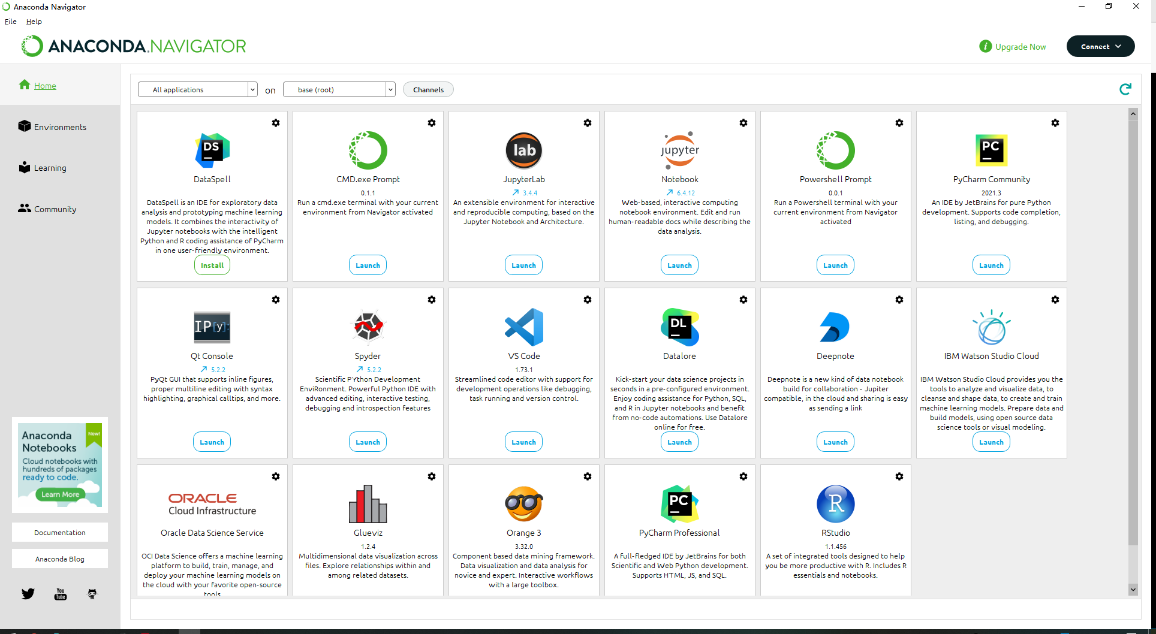Image resolution: width=1156 pixels, height=634 pixels.
Task: Open the Documentation button
Action: (60, 532)
